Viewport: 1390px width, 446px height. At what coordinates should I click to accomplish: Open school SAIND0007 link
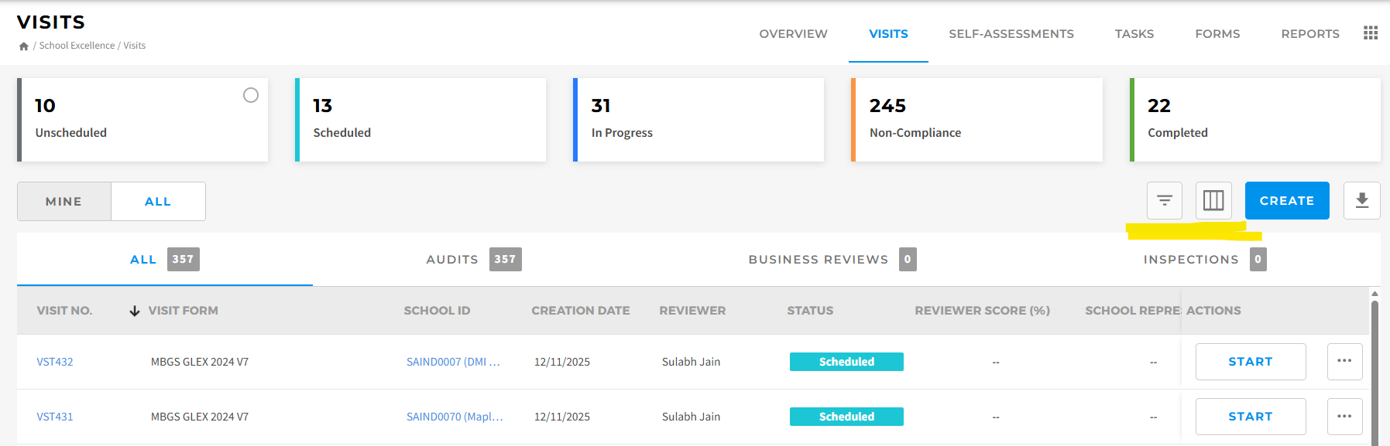453,362
